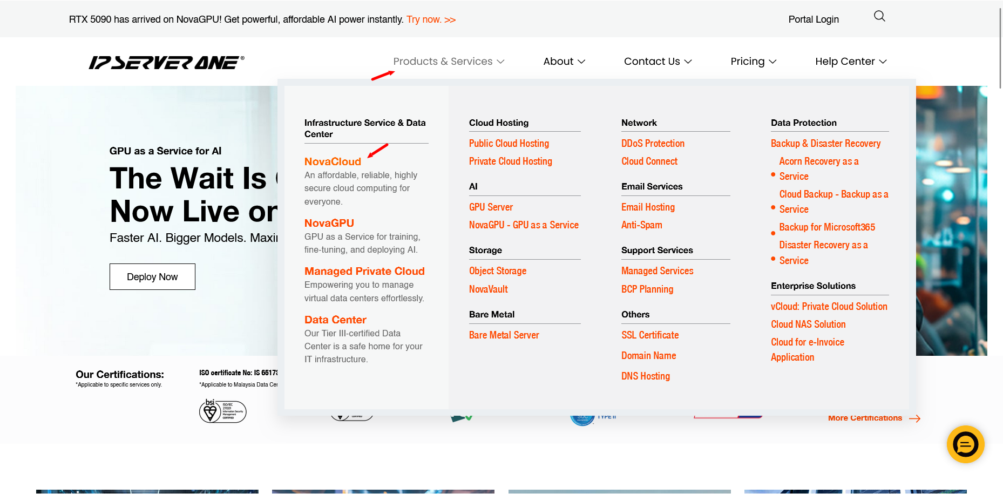Expand the Contact Us dropdown

point(658,62)
